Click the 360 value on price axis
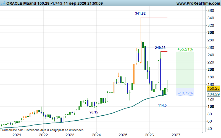Image resolution: width=221 pixels, height=138 pixels. (x=211, y=11)
